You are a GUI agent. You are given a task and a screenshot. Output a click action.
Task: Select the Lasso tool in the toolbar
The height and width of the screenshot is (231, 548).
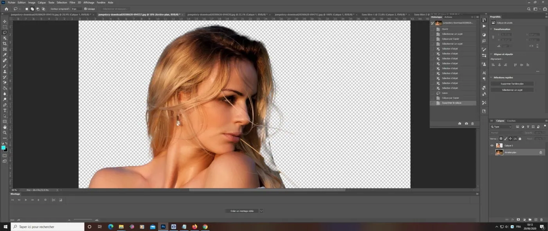5,32
